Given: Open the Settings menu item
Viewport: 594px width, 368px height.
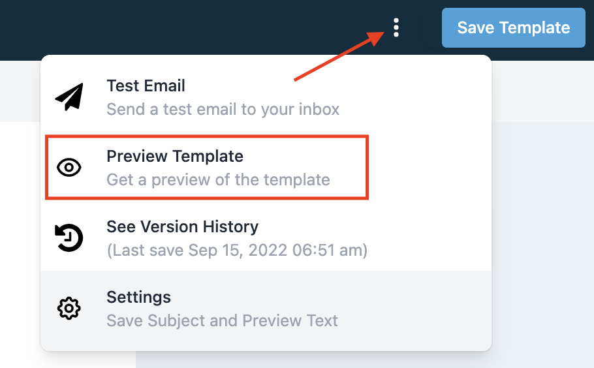Looking at the screenshot, I should click(138, 297).
